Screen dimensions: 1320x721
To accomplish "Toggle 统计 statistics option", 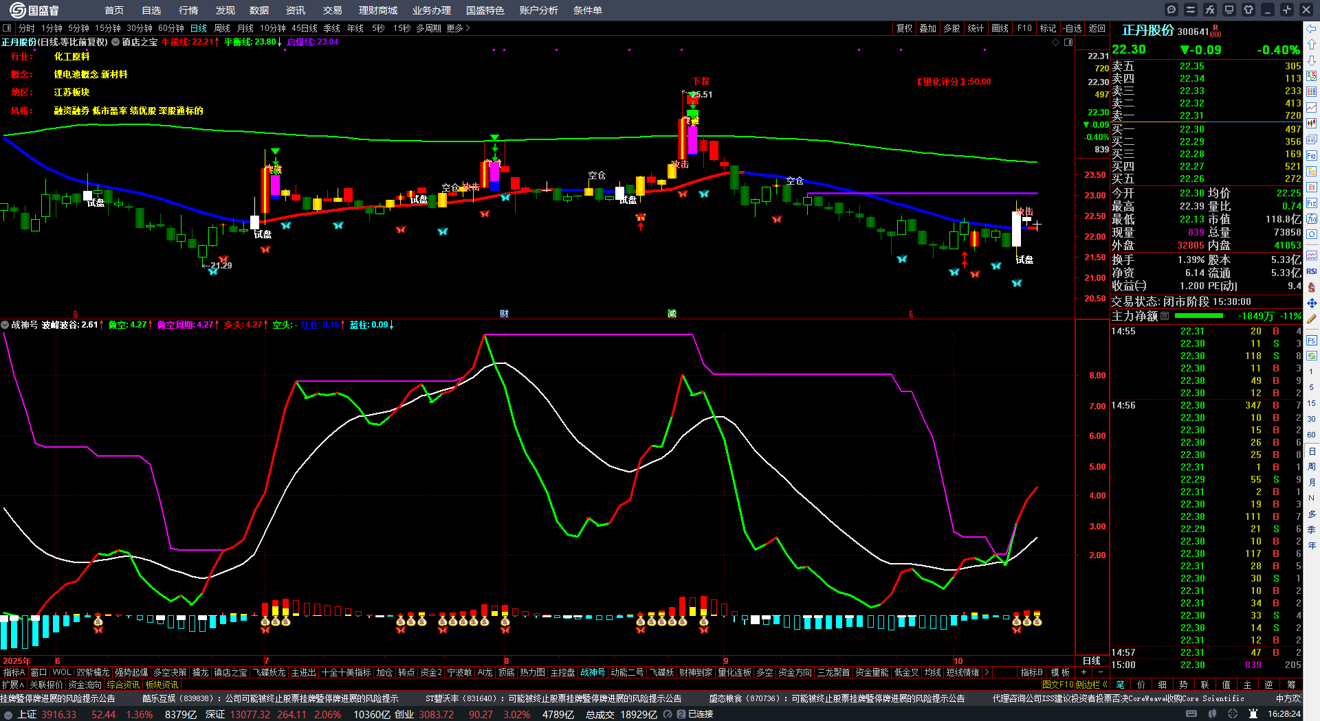I will (x=976, y=28).
